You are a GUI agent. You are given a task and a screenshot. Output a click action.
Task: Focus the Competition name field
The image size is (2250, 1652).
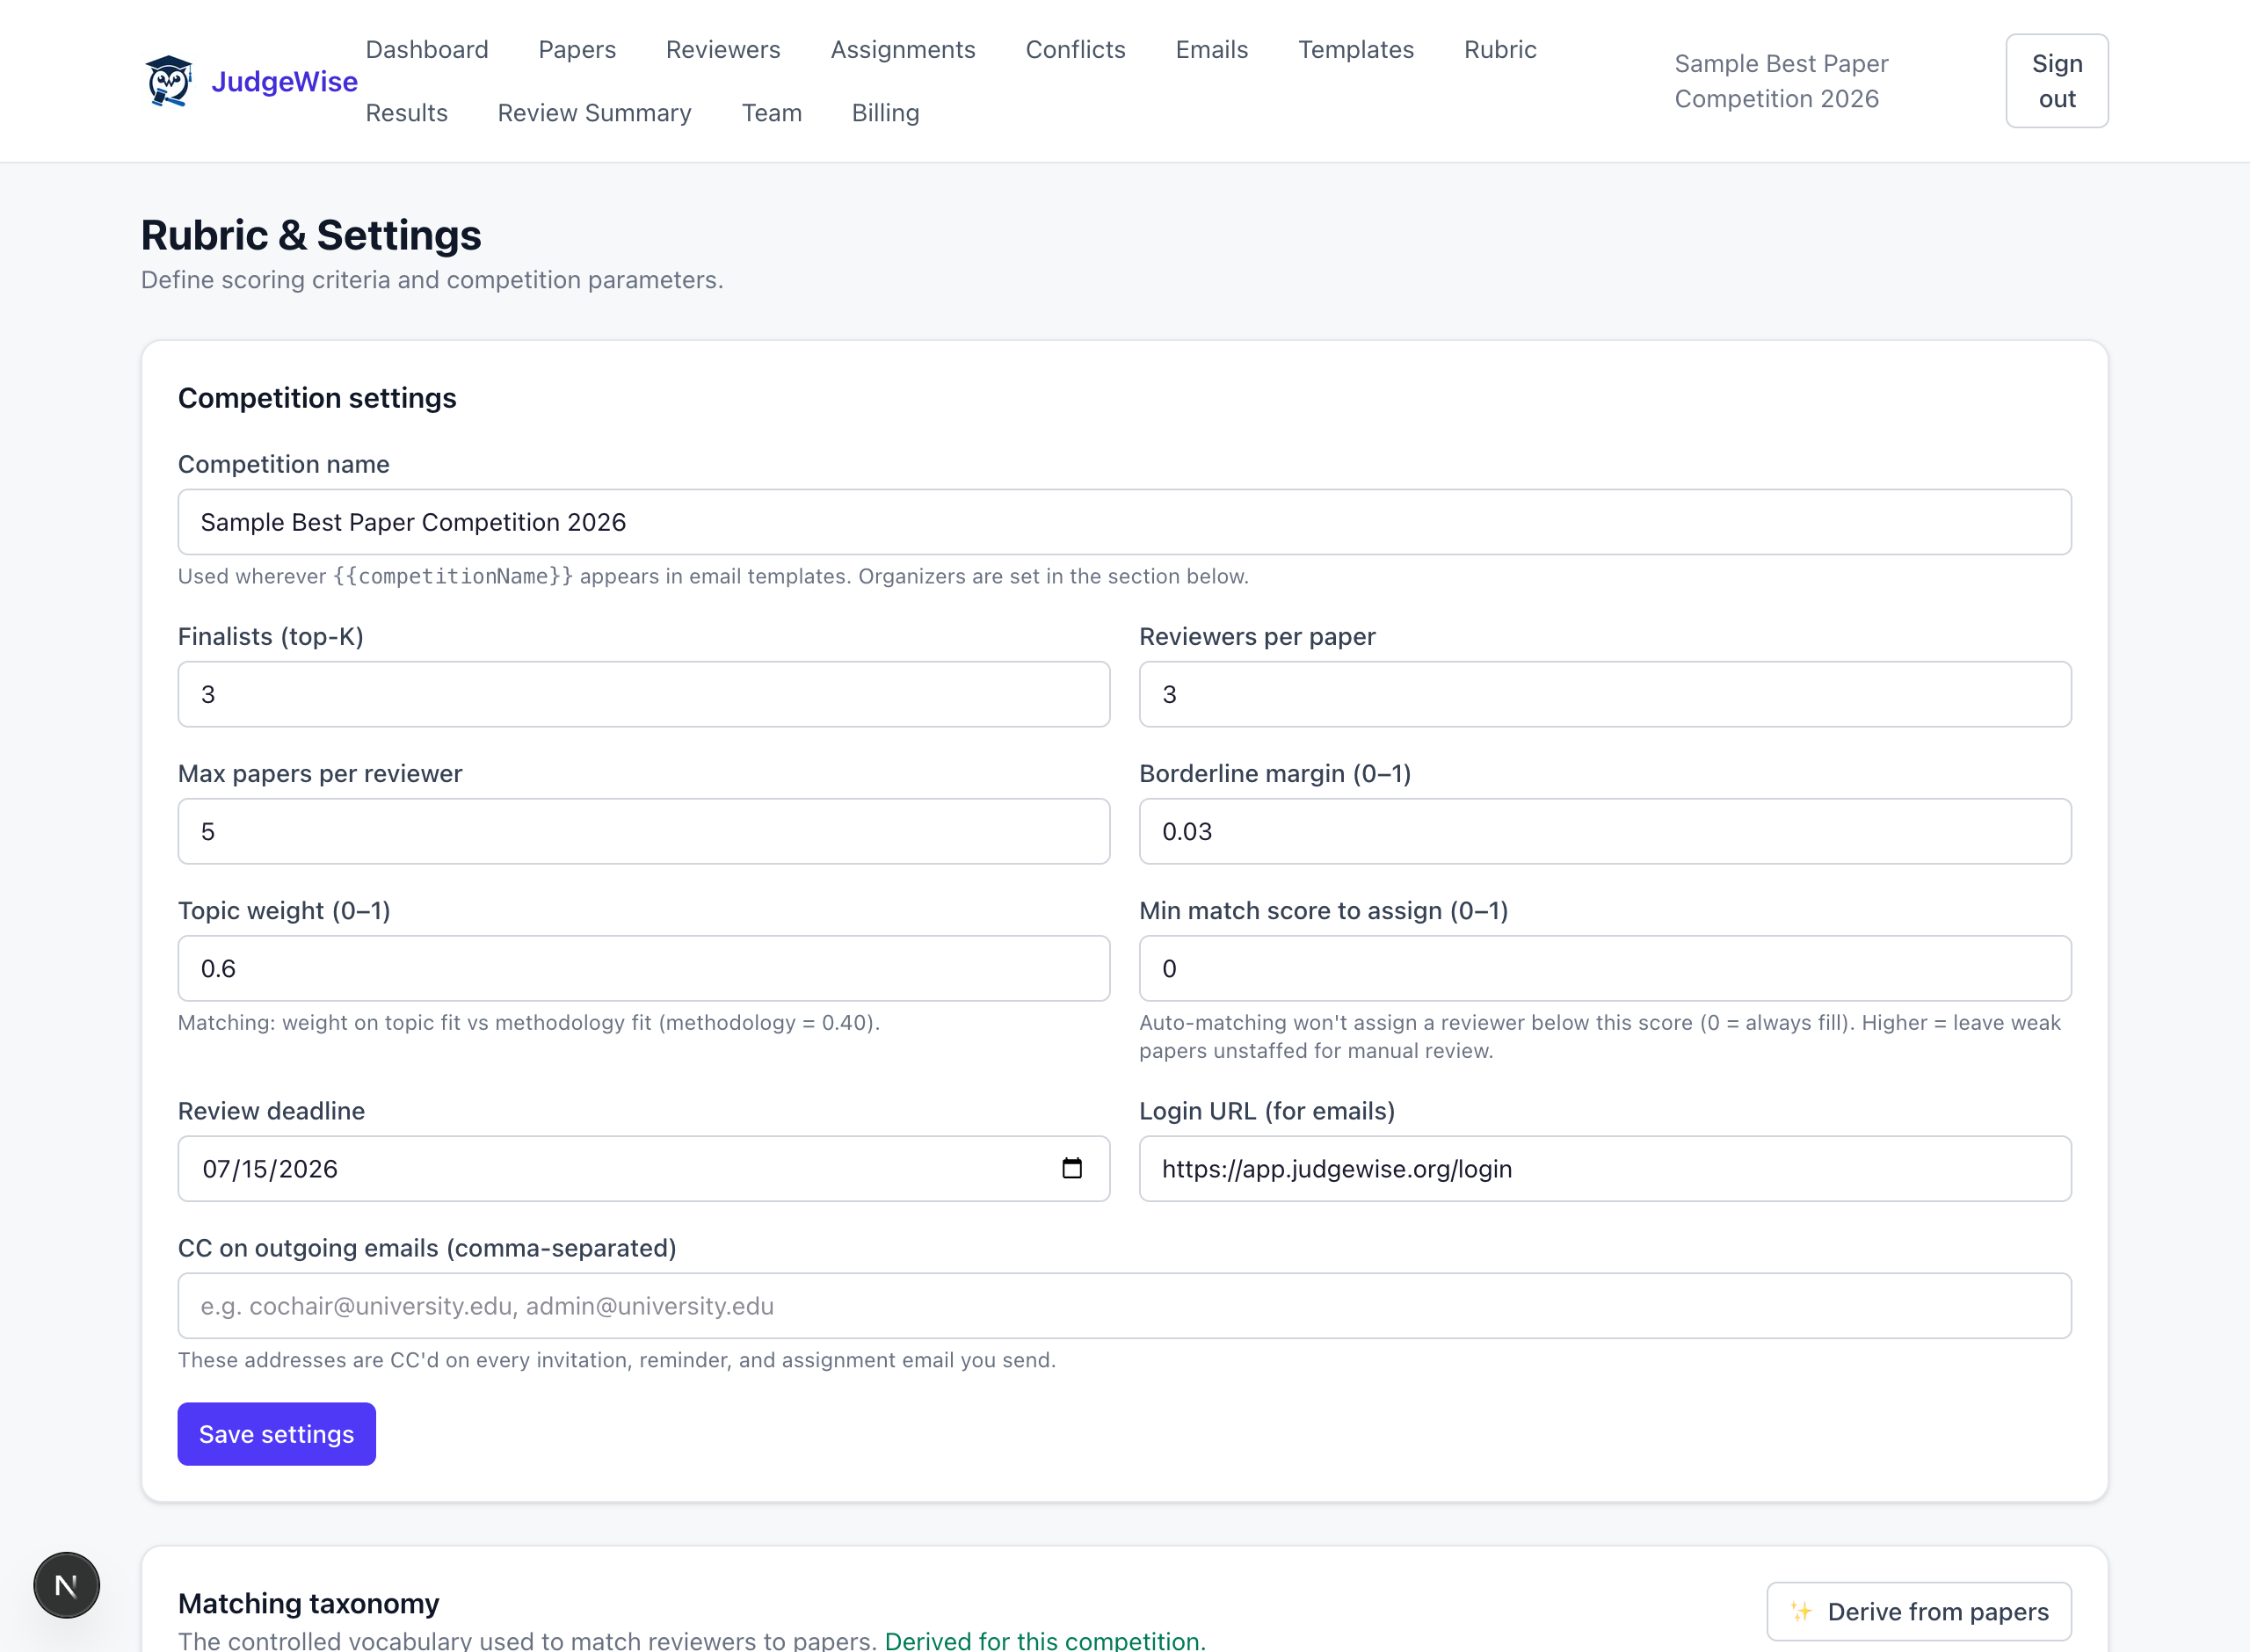point(1124,522)
